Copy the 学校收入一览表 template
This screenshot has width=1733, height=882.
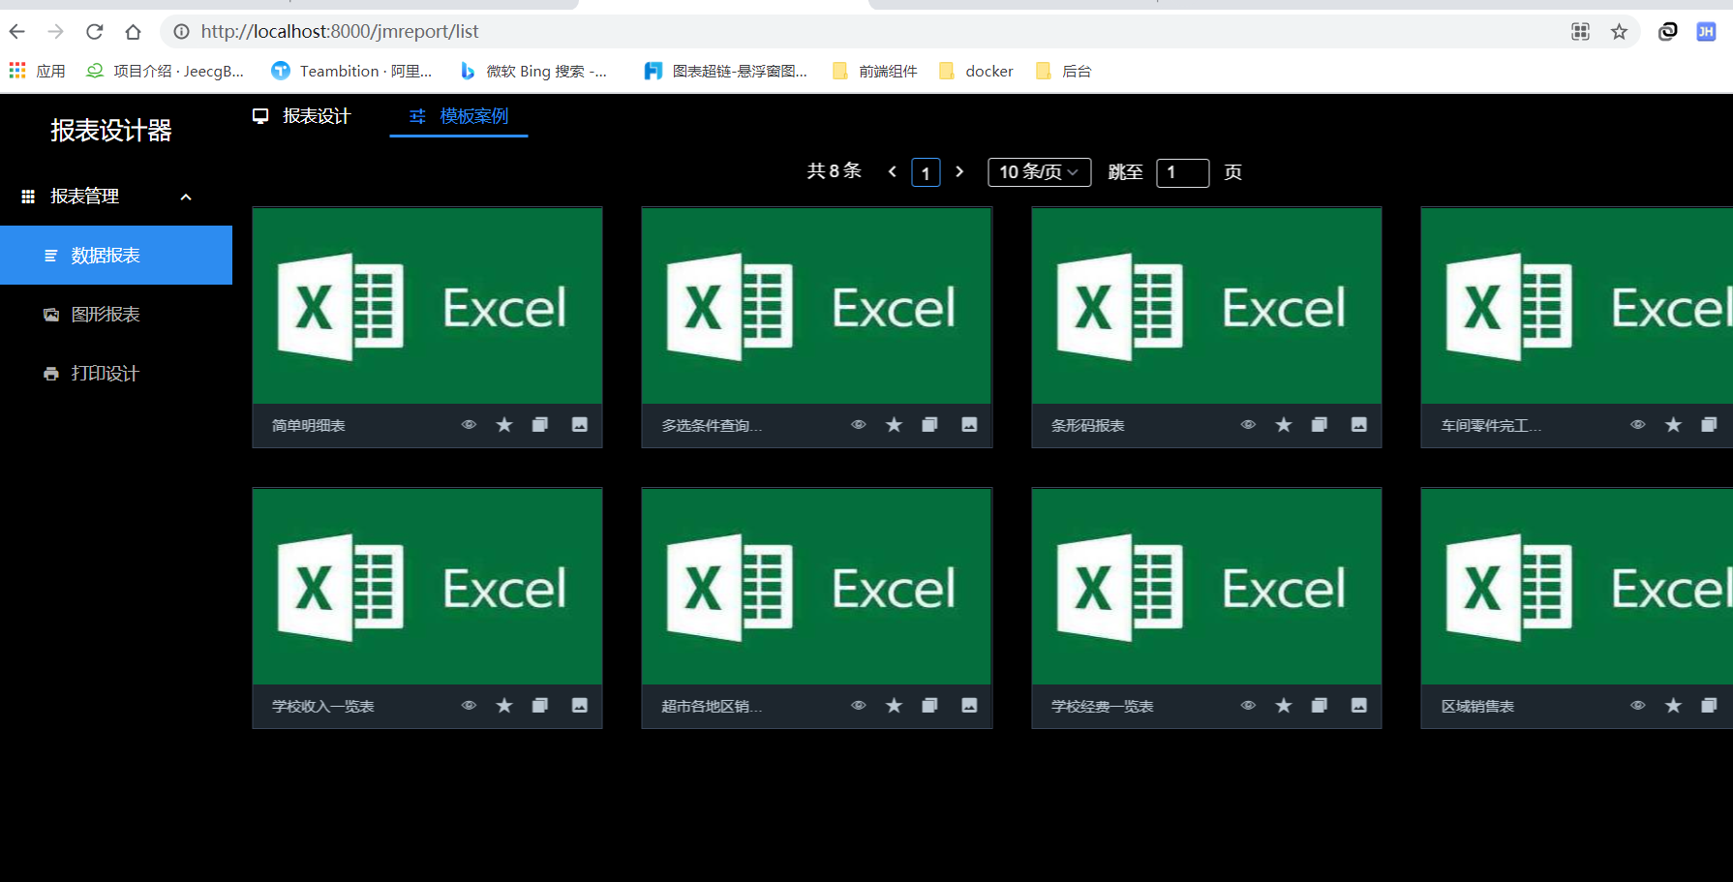540,706
